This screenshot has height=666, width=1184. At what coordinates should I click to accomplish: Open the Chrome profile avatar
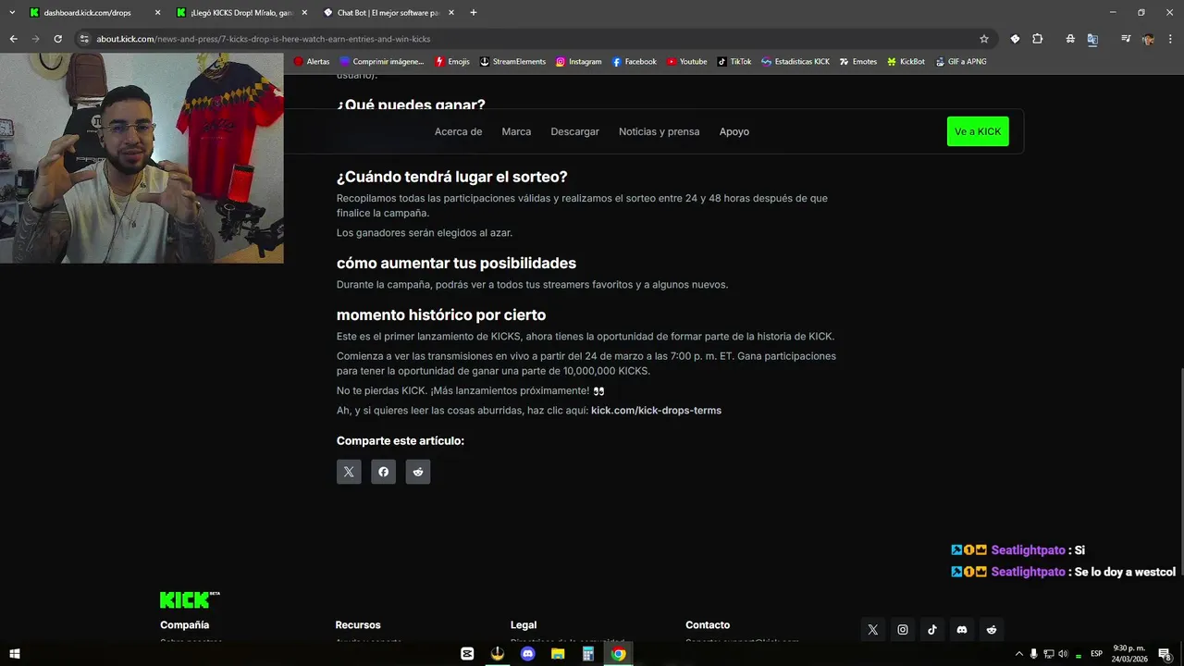point(1148,39)
